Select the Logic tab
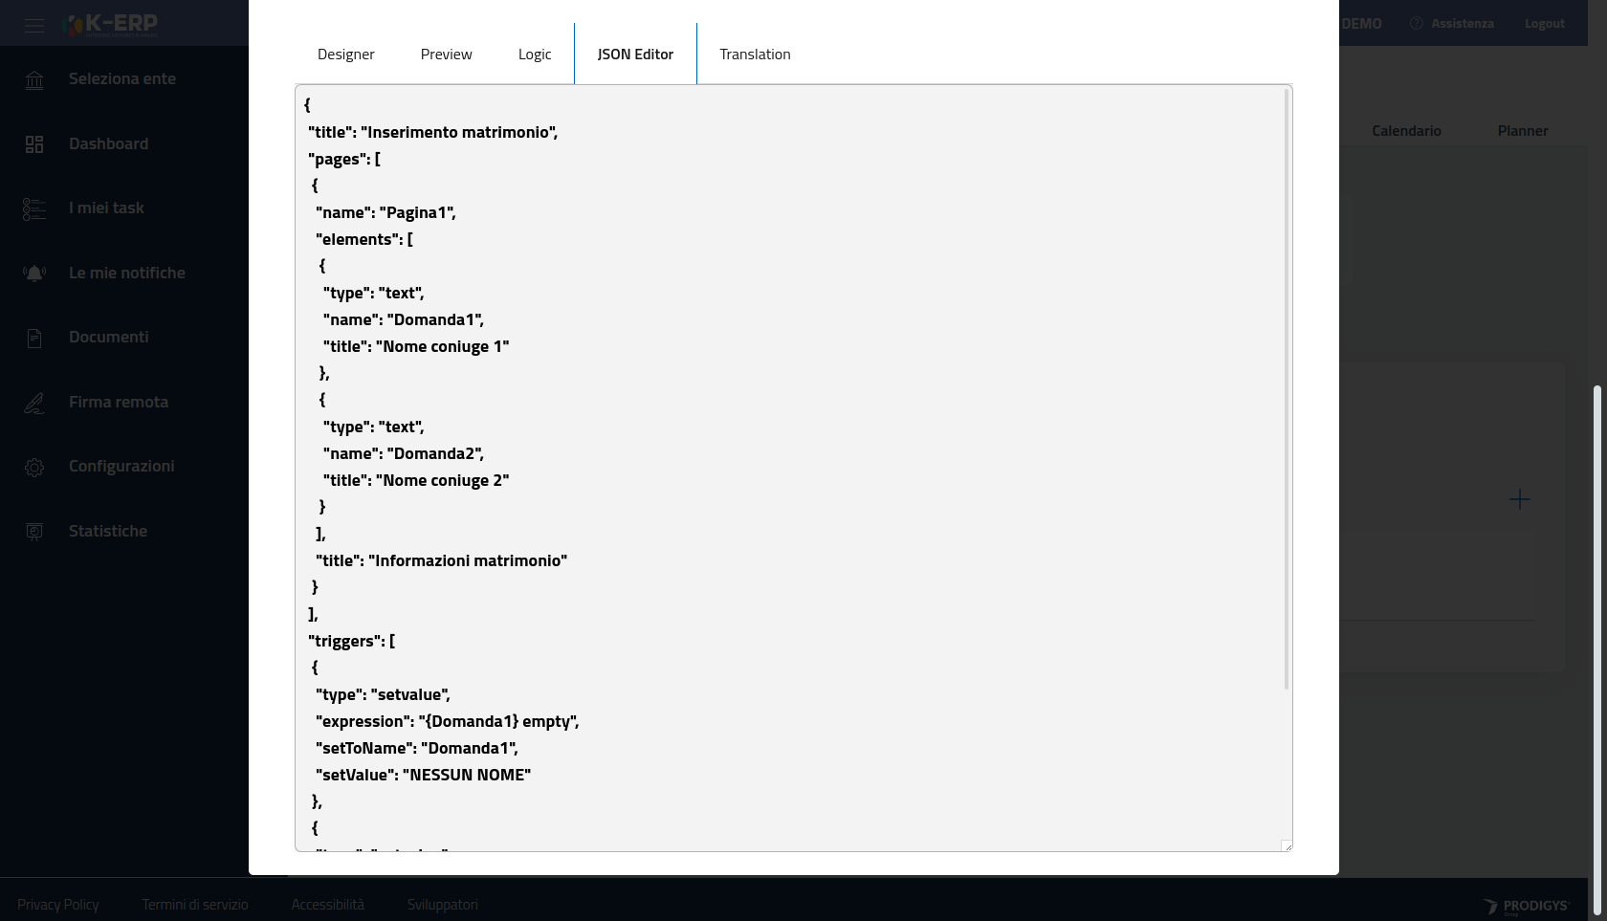This screenshot has width=1607, height=921. pyautogui.click(x=535, y=55)
